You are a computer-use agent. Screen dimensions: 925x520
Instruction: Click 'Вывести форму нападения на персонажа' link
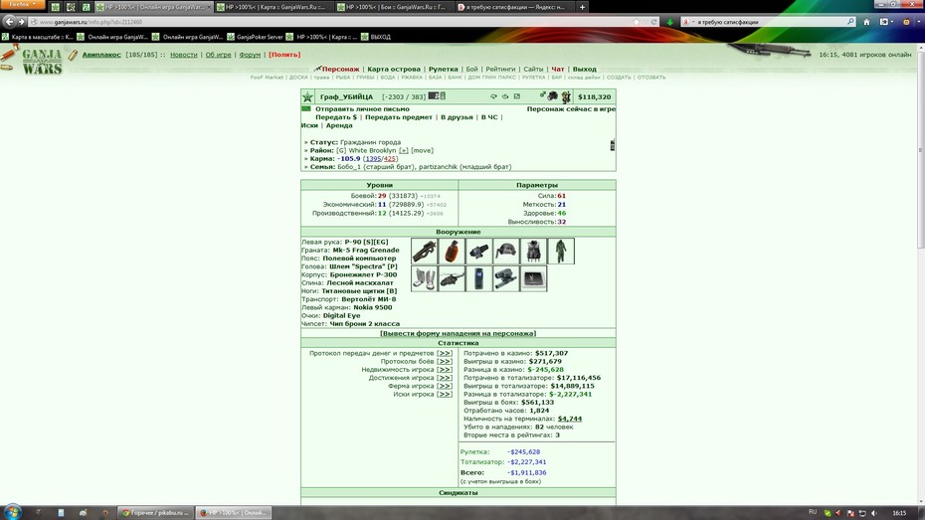[x=458, y=333]
